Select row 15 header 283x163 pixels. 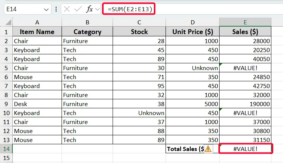point(6,158)
